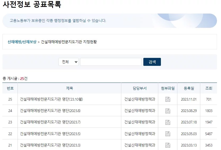This screenshot has height=150, width=221.
Task: Open the 전체 search category dropdown
Action: [x=69, y=62]
